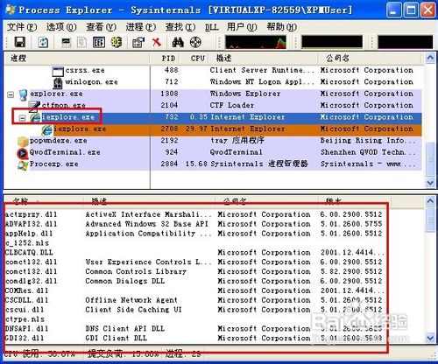
Task: Open the 查看(V) menu
Action: (x=101, y=27)
